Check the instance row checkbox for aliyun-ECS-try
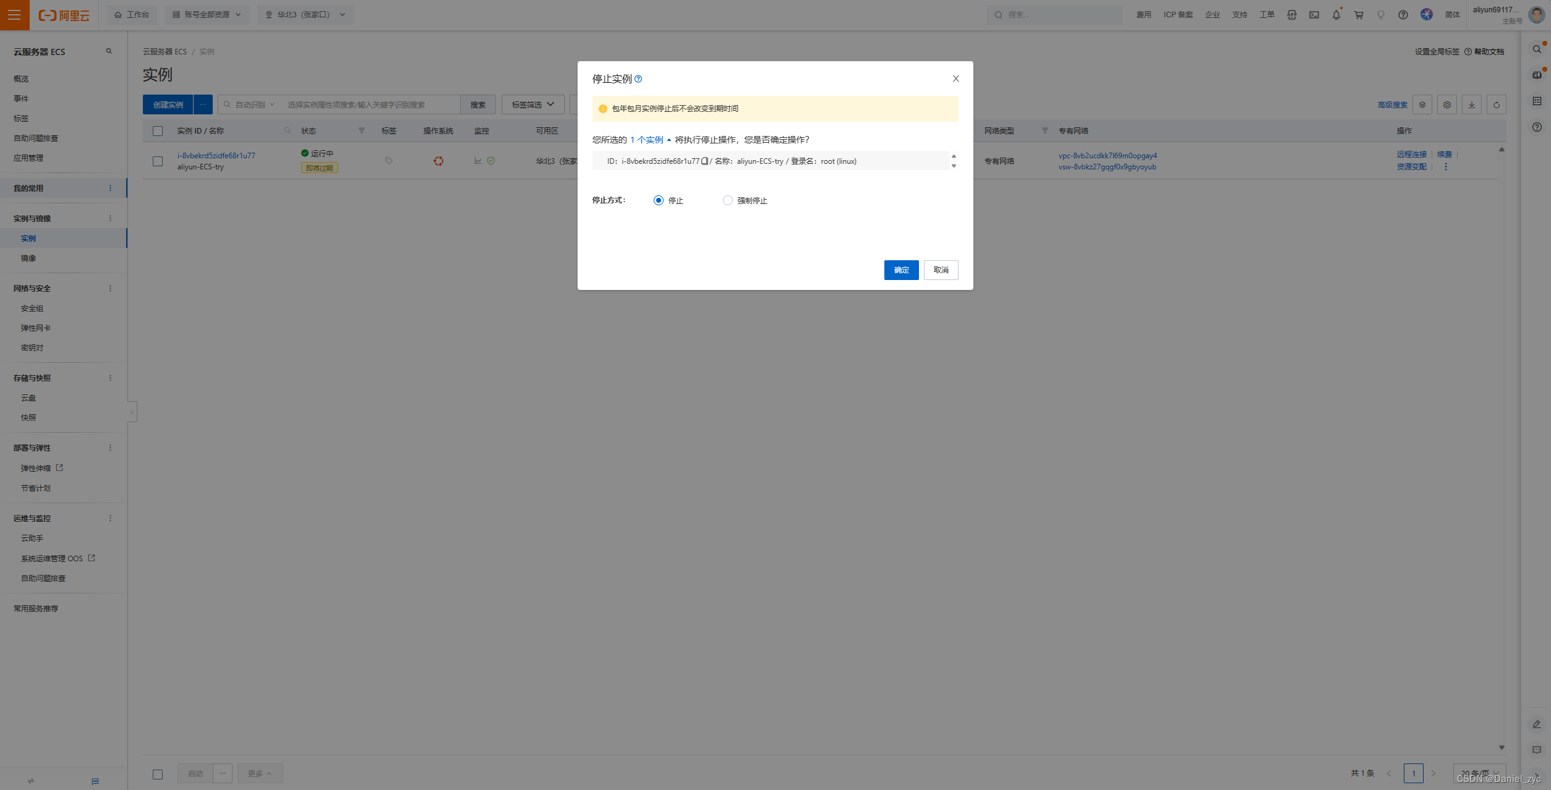 pyautogui.click(x=158, y=161)
